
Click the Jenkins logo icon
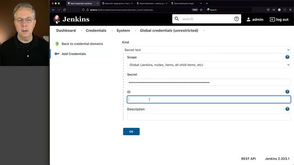click(57, 19)
